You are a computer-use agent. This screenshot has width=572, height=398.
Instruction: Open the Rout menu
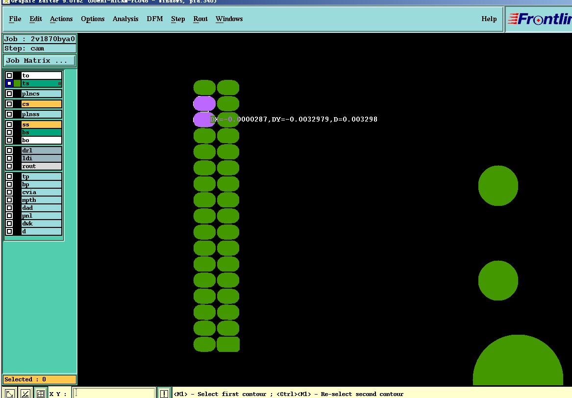point(200,19)
